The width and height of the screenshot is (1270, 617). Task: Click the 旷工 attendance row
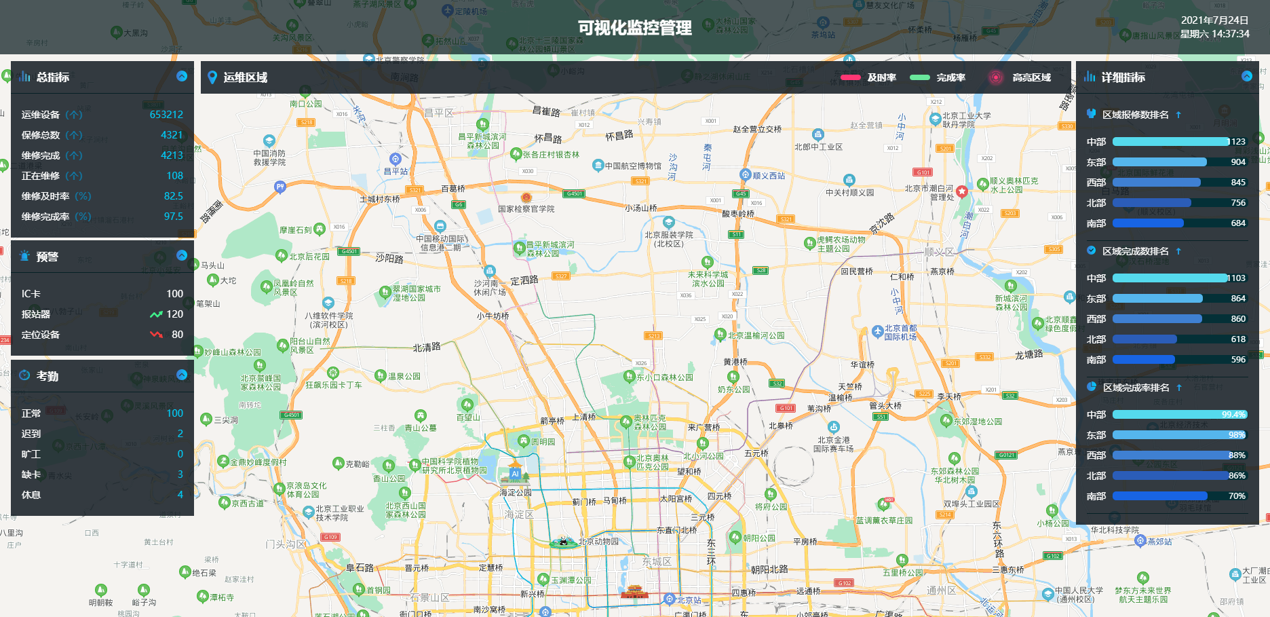102,454
